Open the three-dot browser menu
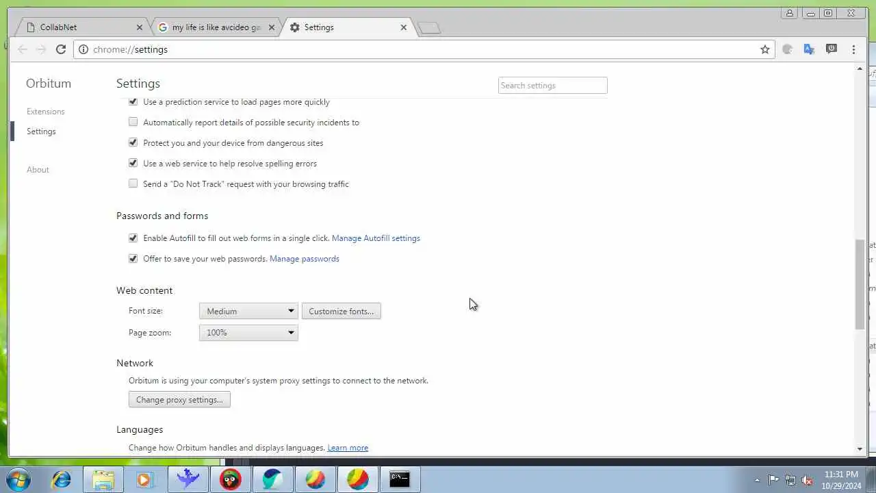876x493 pixels. click(853, 49)
